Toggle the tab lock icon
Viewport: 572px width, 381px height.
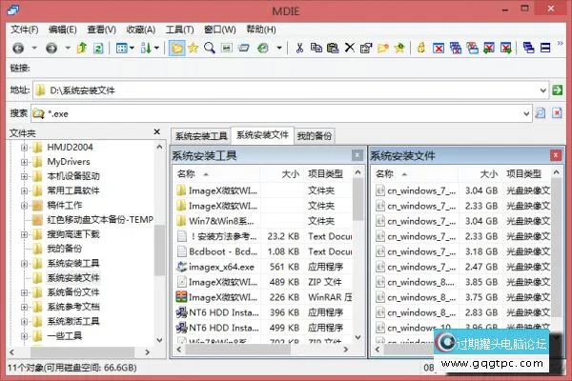[x=421, y=48]
